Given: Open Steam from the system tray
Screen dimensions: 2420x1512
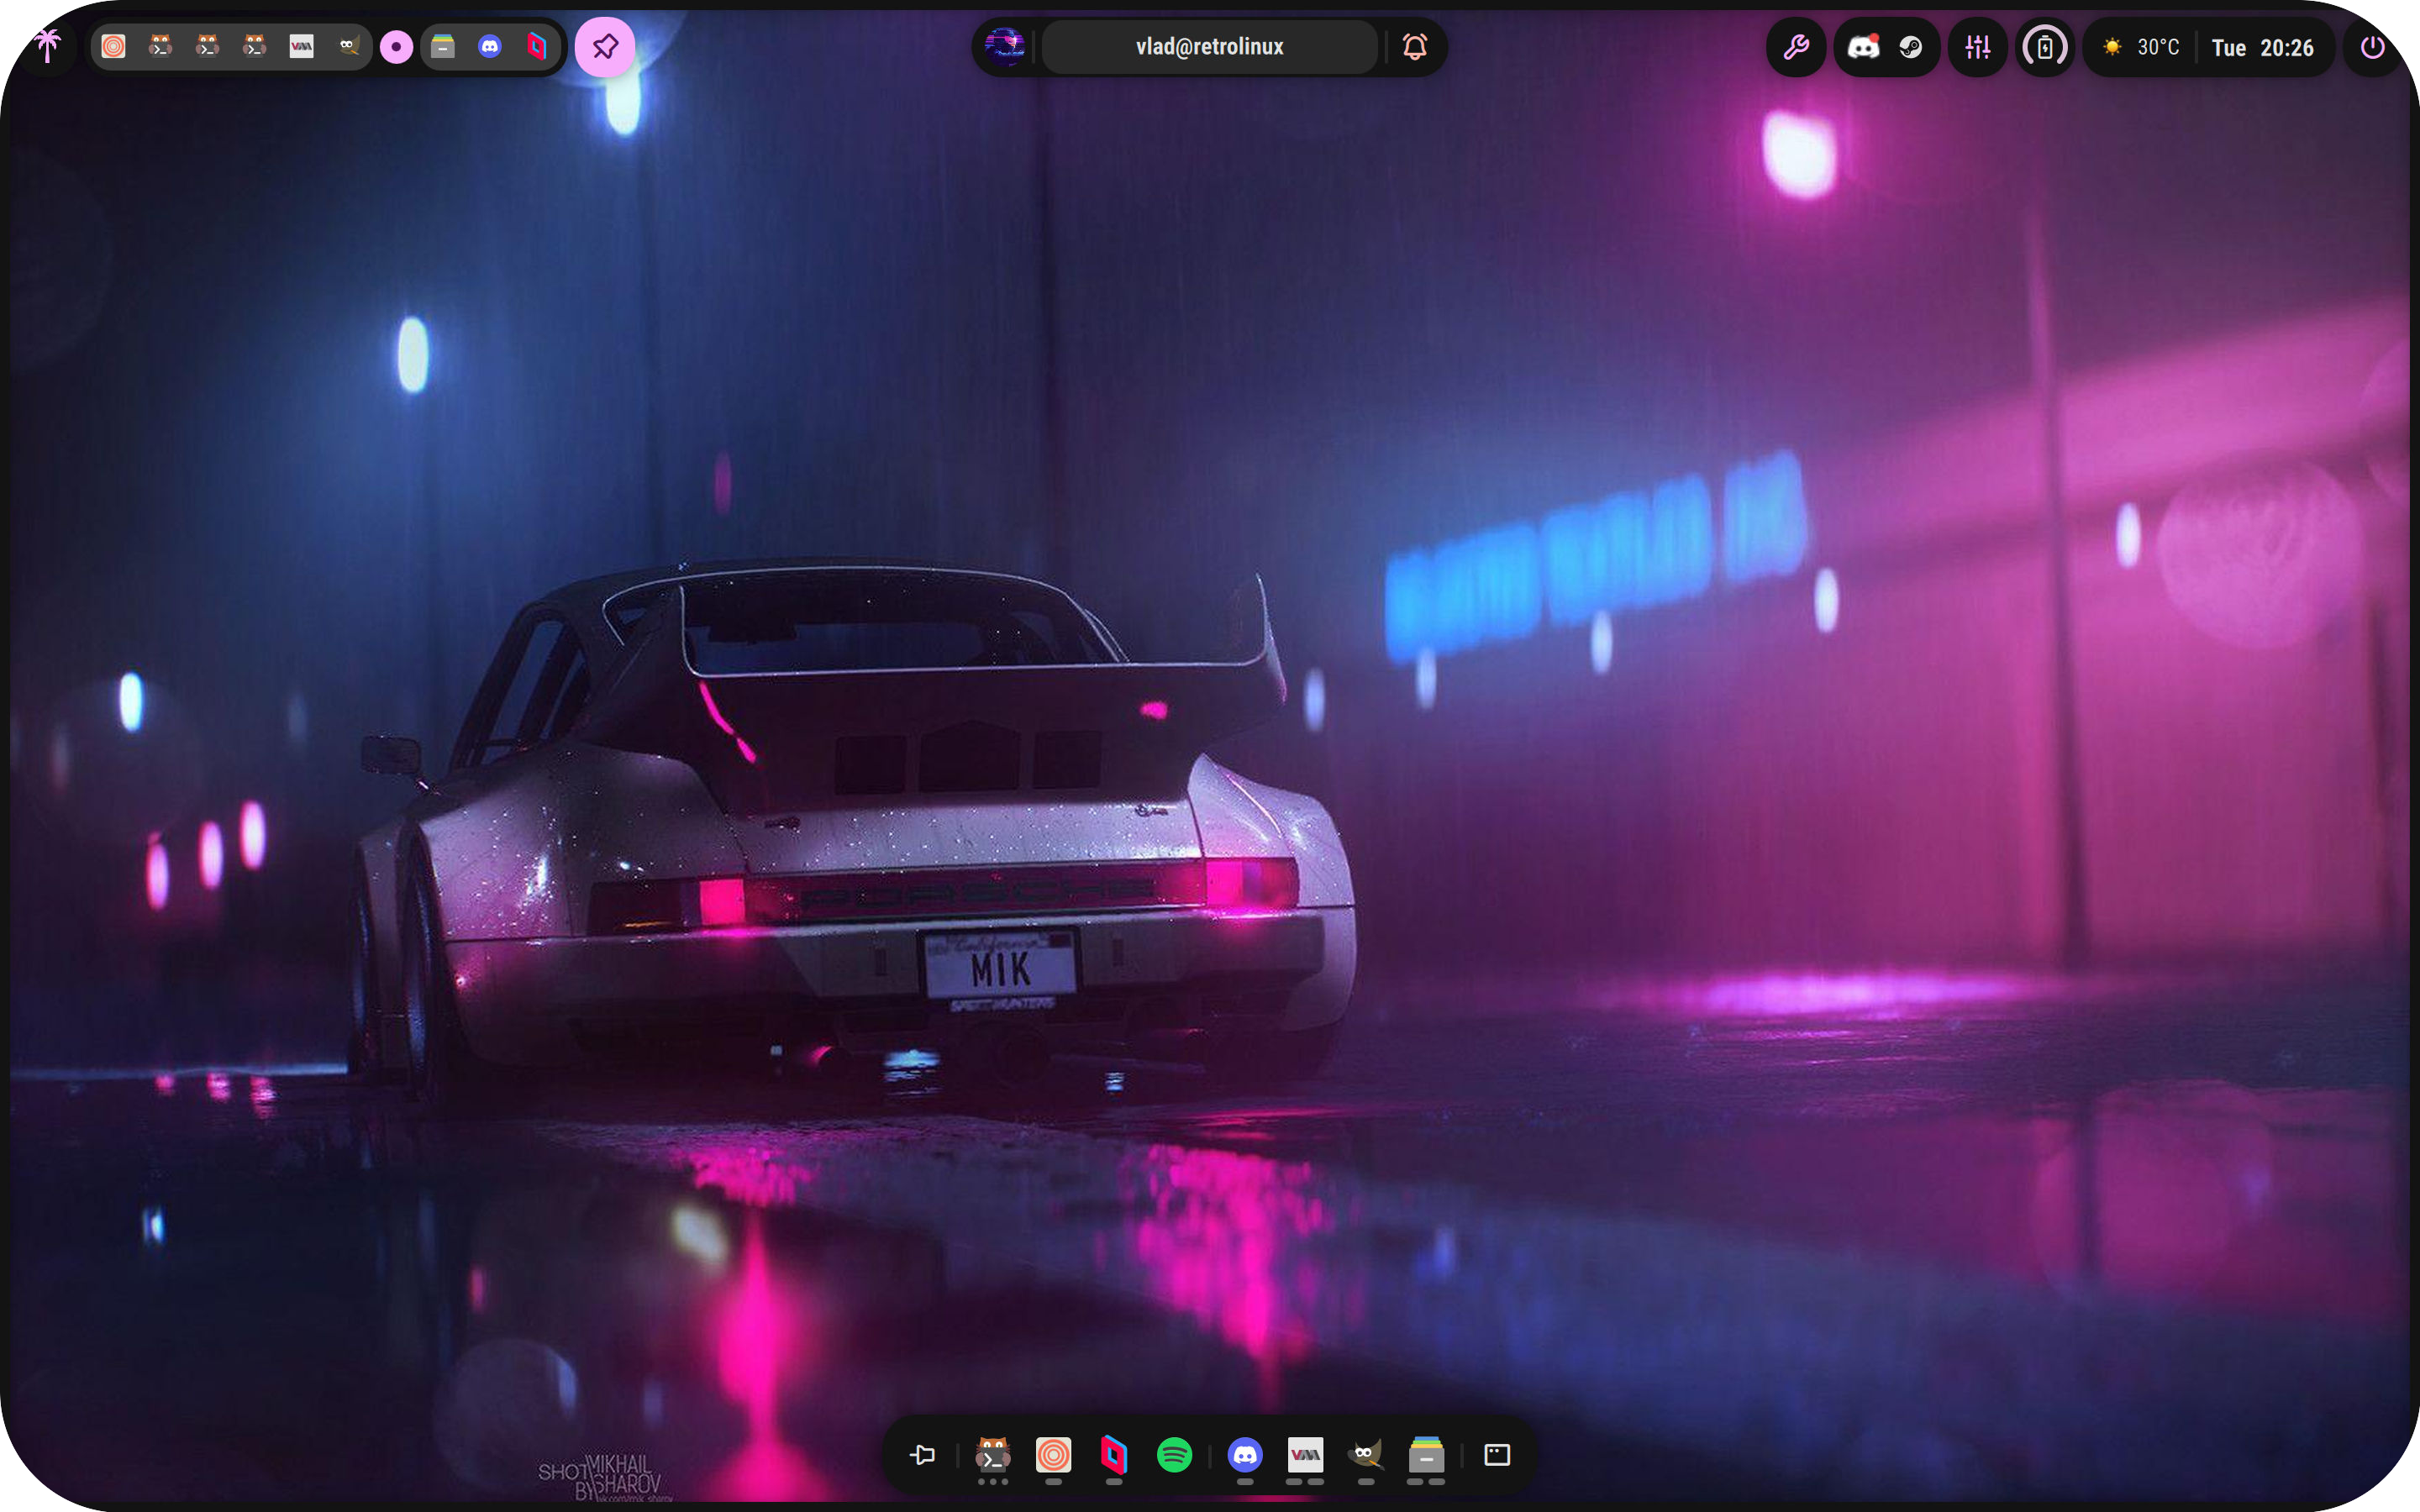Looking at the screenshot, I should [x=1911, y=47].
